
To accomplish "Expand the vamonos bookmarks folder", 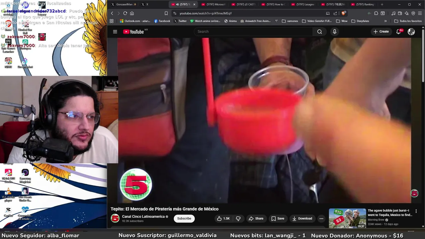I will pos(290,21).
